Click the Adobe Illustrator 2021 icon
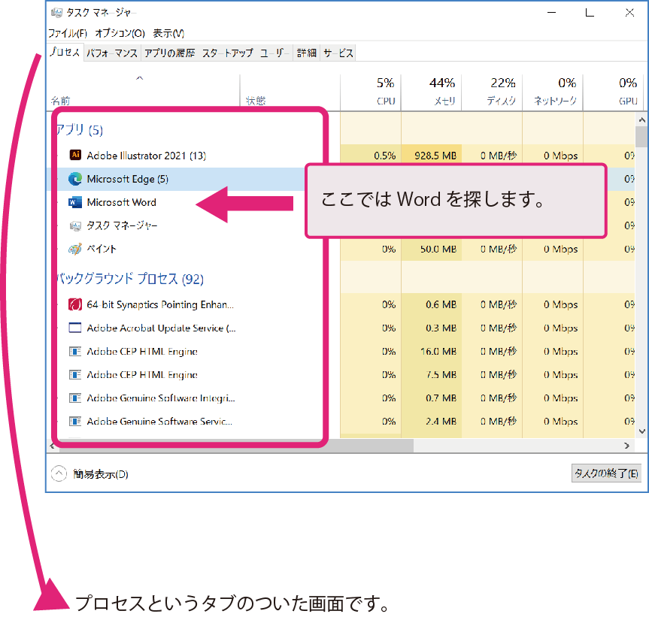 75,156
